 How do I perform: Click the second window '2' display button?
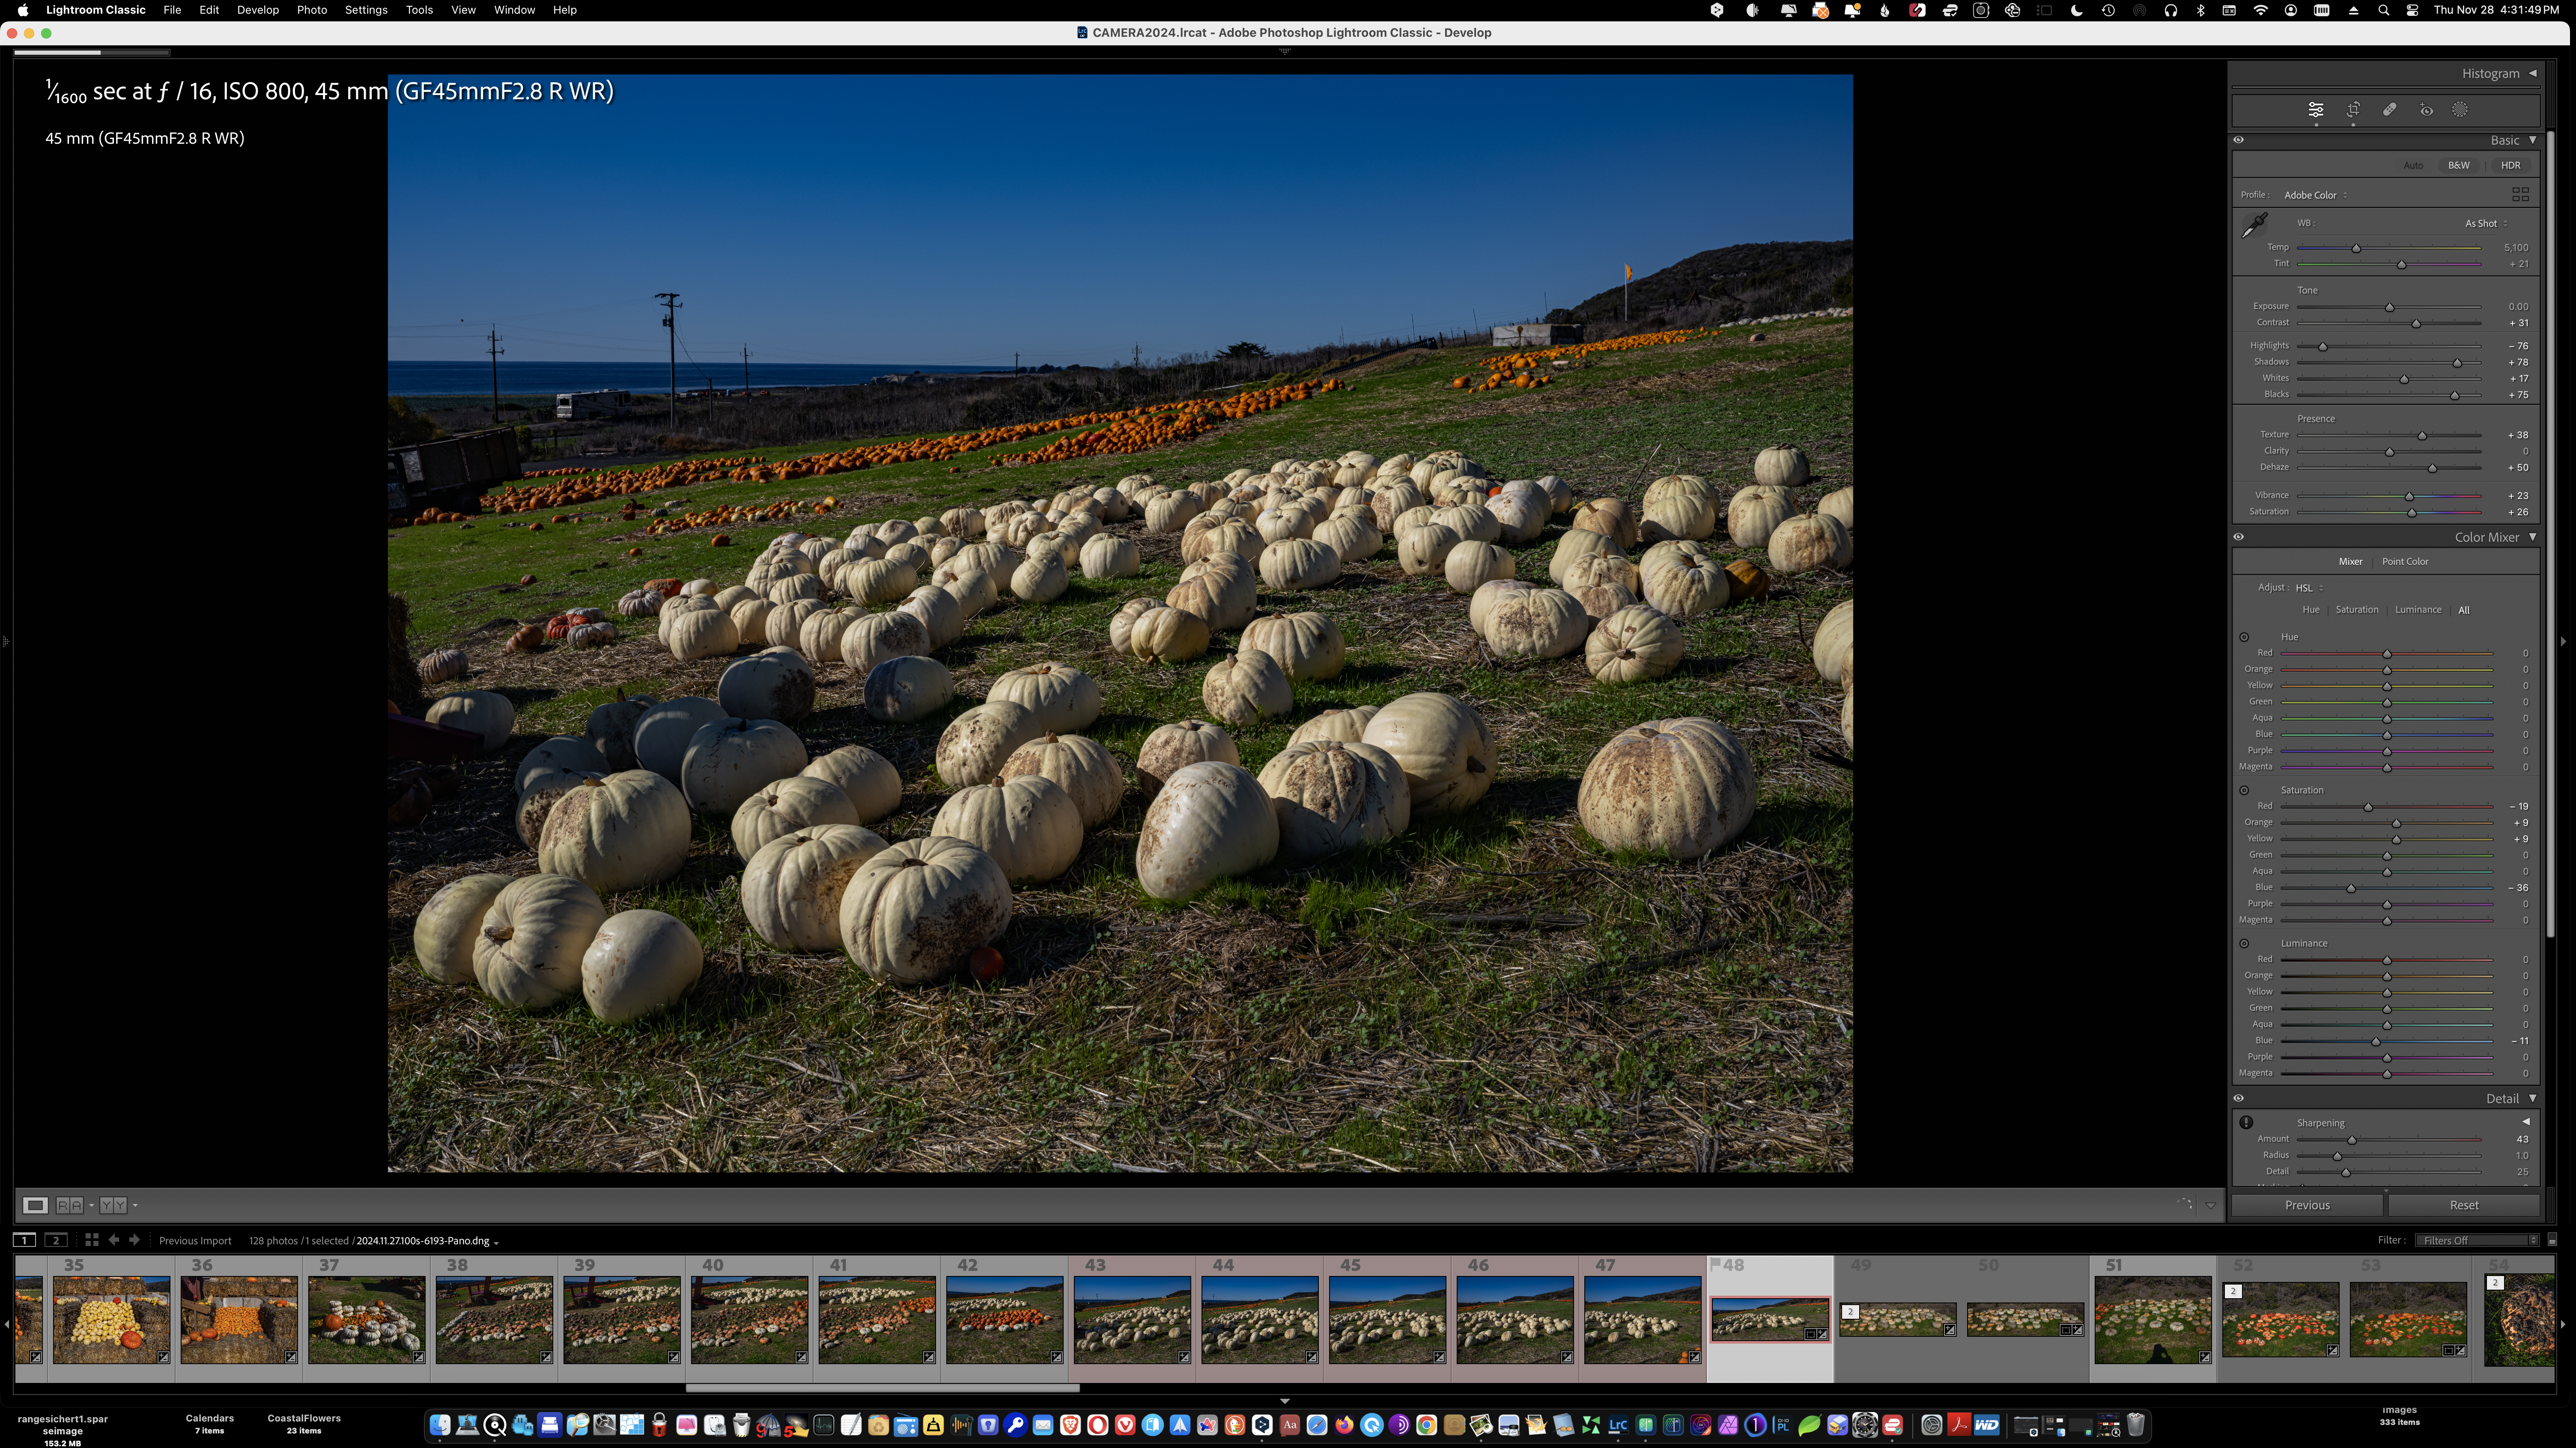coord(56,1240)
